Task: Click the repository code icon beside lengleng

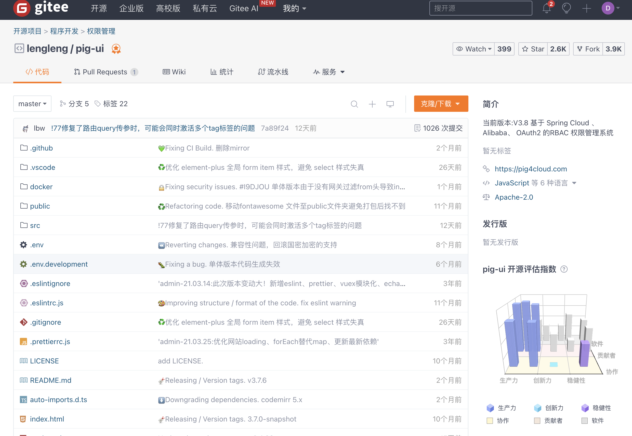Action: click(19, 49)
